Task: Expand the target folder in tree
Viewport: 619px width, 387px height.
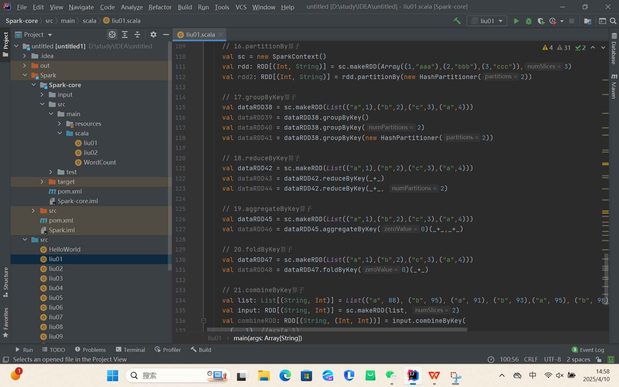Action: tap(42, 182)
